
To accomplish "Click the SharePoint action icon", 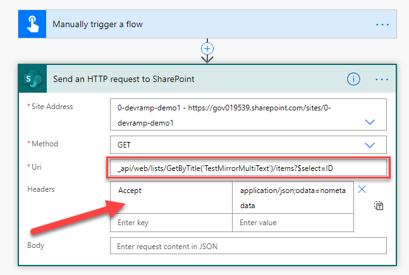I will pos(32,79).
